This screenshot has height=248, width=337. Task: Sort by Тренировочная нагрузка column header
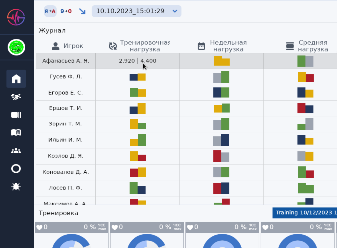[x=145, y=46]
